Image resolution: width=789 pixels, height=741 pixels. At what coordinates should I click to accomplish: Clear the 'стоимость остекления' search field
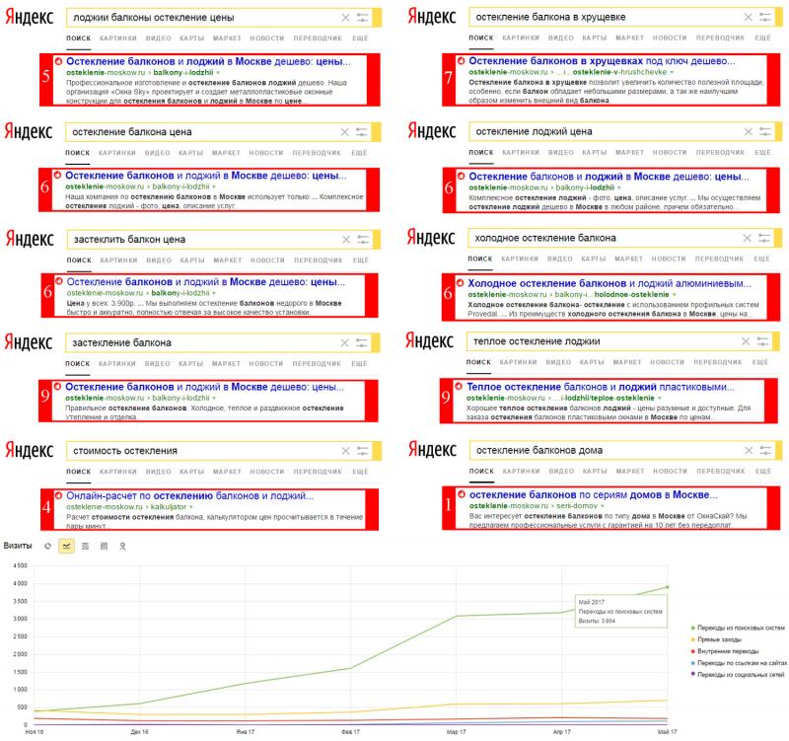[x=346, y=451]
